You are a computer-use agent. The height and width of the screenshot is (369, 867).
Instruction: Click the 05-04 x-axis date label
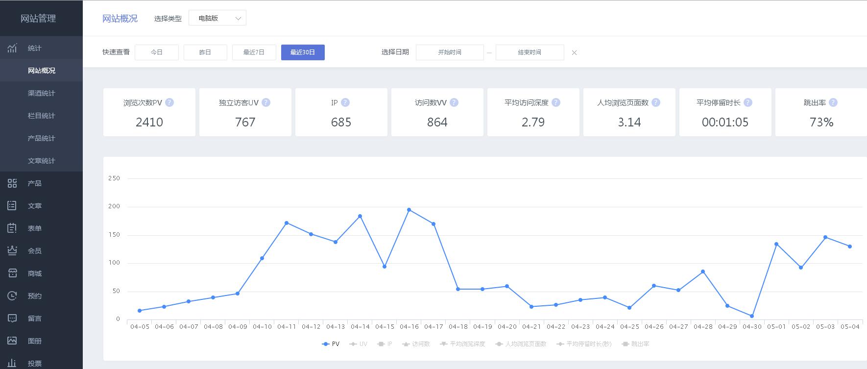850,326
